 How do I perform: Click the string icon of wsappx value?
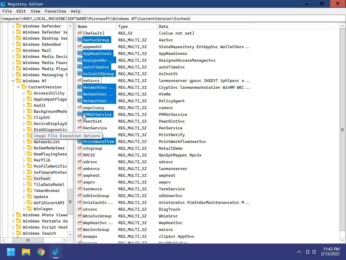pyautogui.click(x=79, y=236)
